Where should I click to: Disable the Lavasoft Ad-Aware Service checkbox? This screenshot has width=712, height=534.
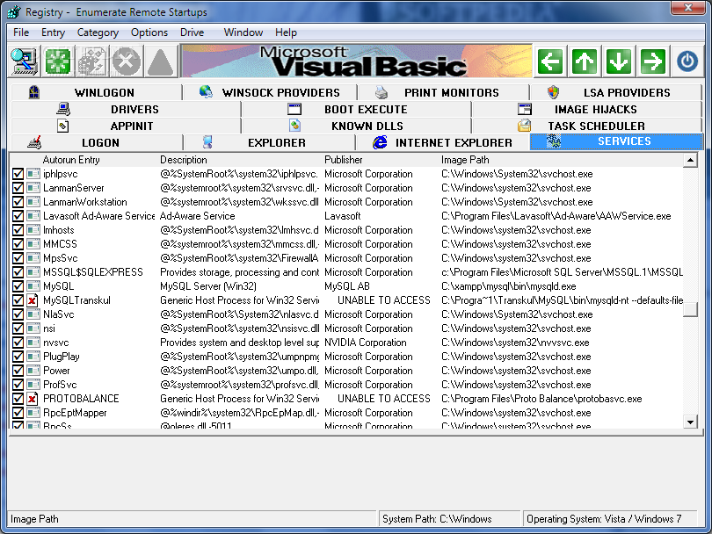point(18,216)
